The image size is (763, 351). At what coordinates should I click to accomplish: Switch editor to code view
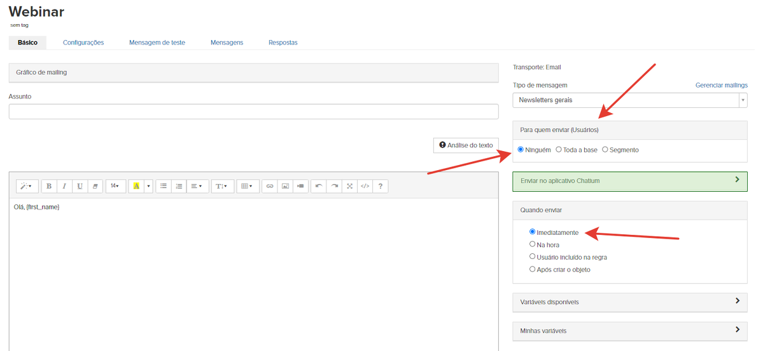[x=365, y=186]
